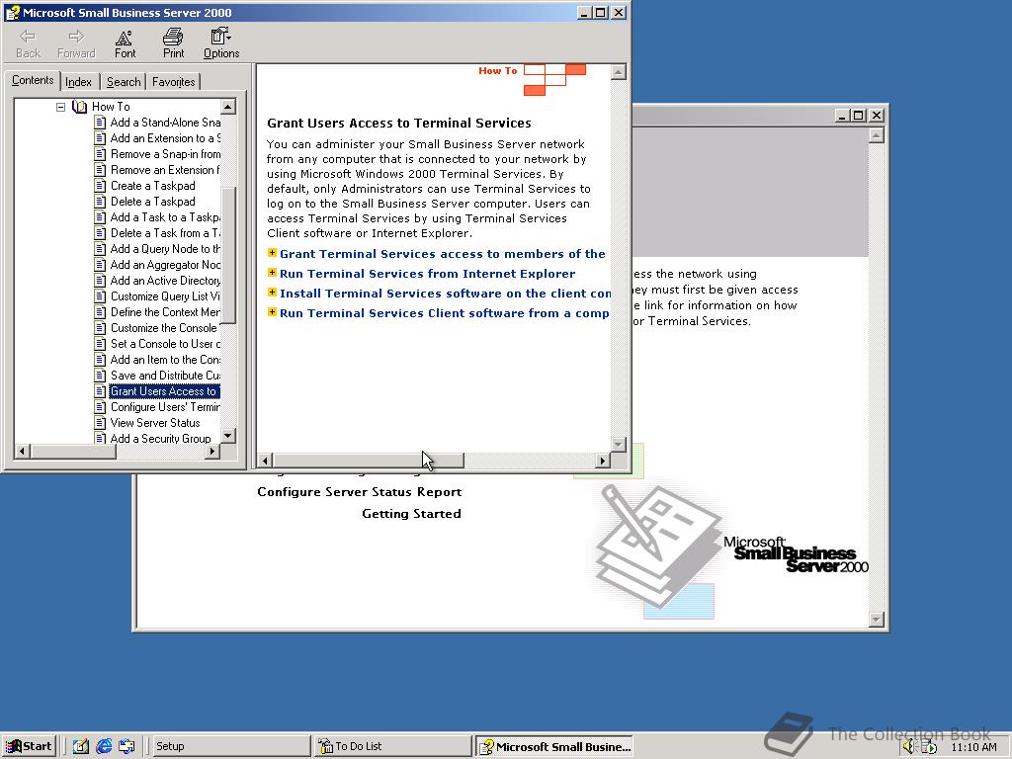The width and height of the screenshot is (1012, 759).
Task: Click To Do List window scroll down arrow
Action: pyautogui.click(x=876, y=620)
